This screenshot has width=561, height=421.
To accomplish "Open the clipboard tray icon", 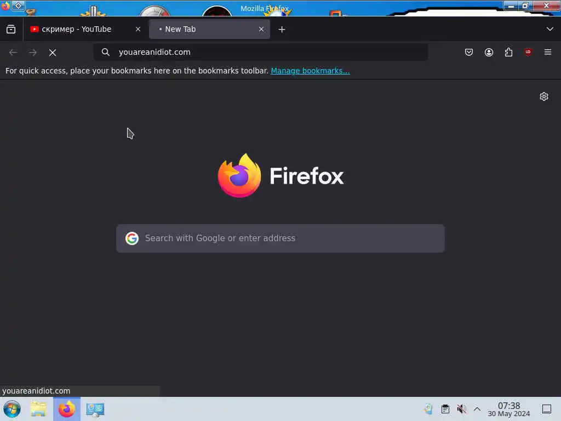I will (445, 409).
